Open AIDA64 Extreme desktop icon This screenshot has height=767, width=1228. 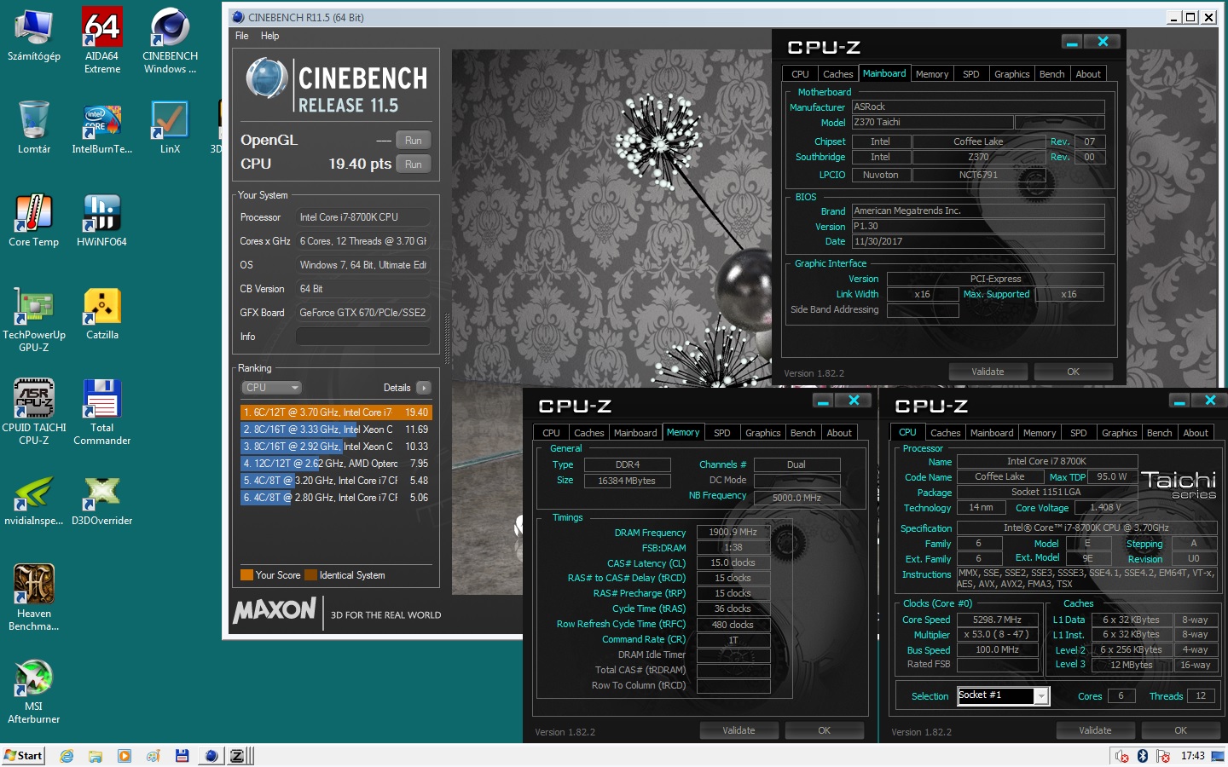(101, 40)
